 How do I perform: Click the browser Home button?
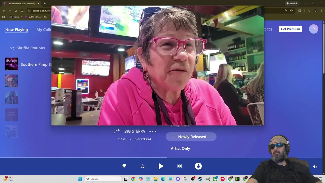click(x=22, y=11)
